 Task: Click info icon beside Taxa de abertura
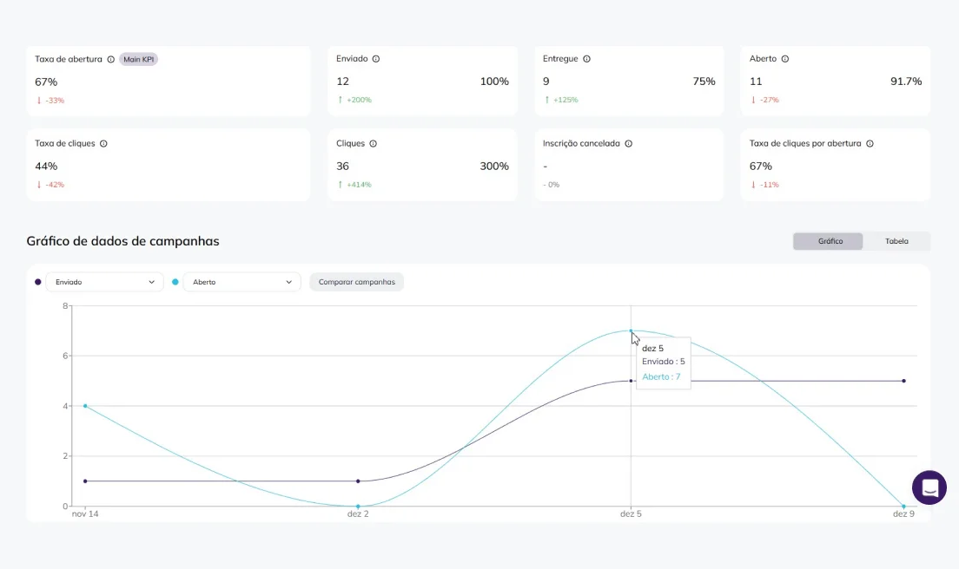pyautogui.click(x=110, y=59)
